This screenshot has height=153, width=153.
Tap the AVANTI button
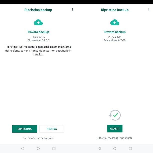115,129
